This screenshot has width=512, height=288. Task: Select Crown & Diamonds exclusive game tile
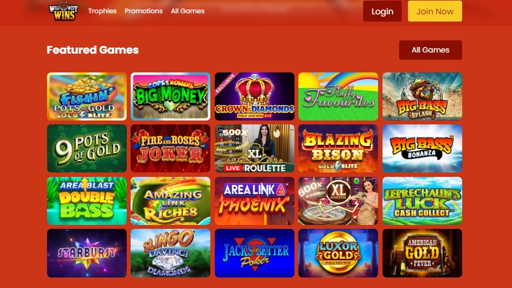[255, 97]
